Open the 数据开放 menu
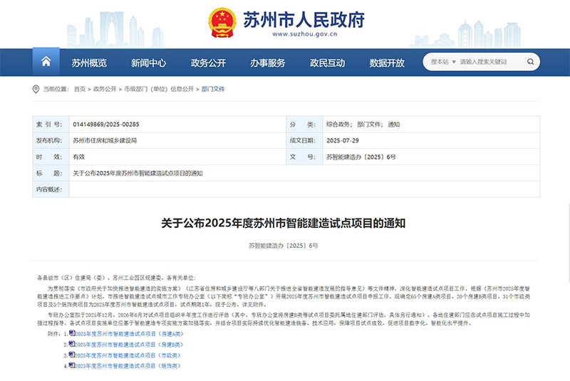This screenshot has width=570, height=381. 387,63
